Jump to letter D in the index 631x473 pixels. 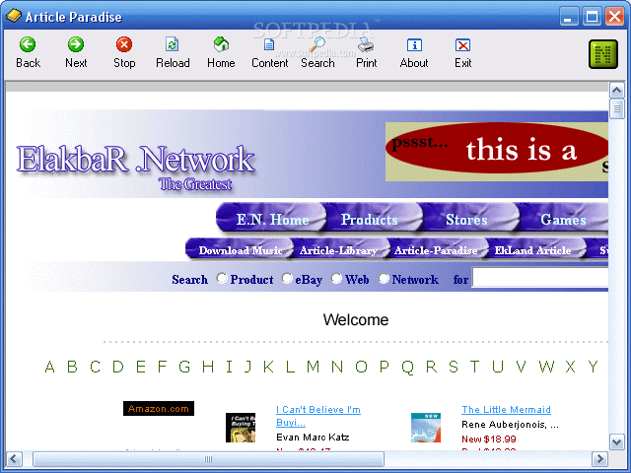(118, 367)
